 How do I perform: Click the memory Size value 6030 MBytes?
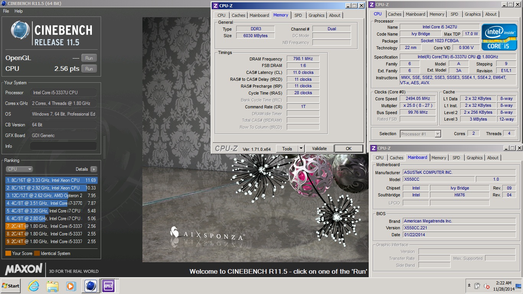click(255, 36)
